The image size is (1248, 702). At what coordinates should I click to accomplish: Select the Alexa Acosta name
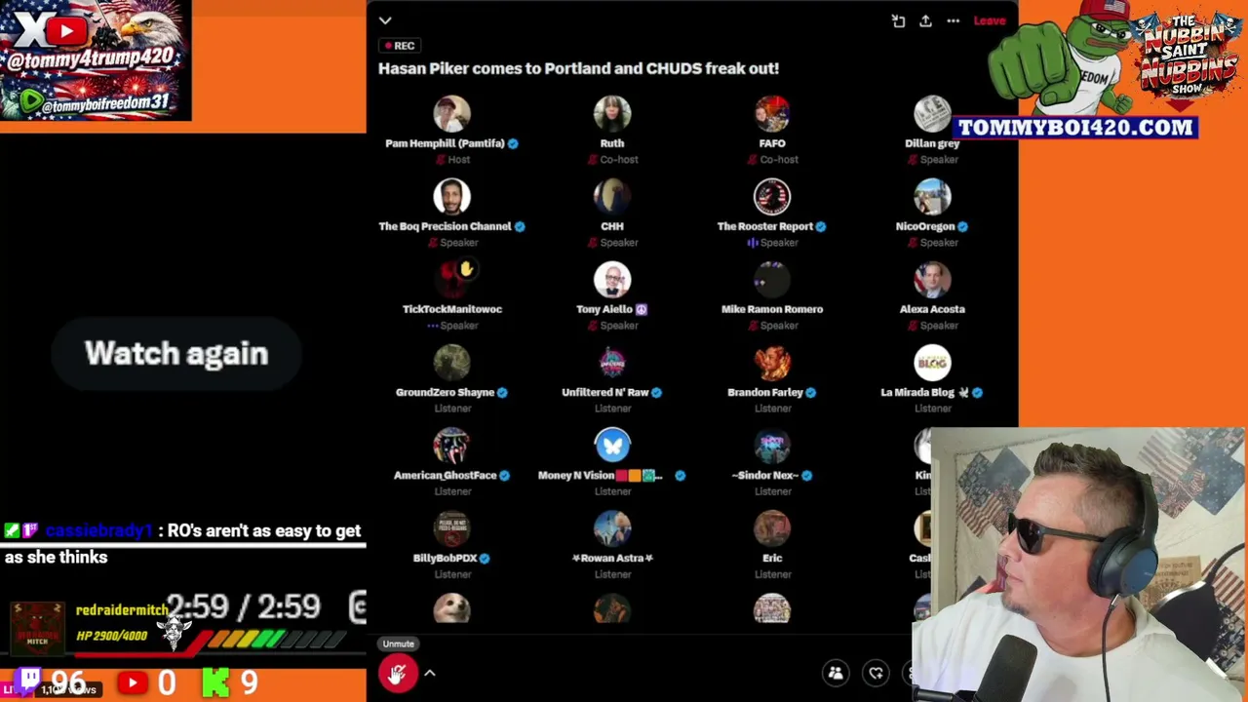pyautogui.click(x=932, y=309)
